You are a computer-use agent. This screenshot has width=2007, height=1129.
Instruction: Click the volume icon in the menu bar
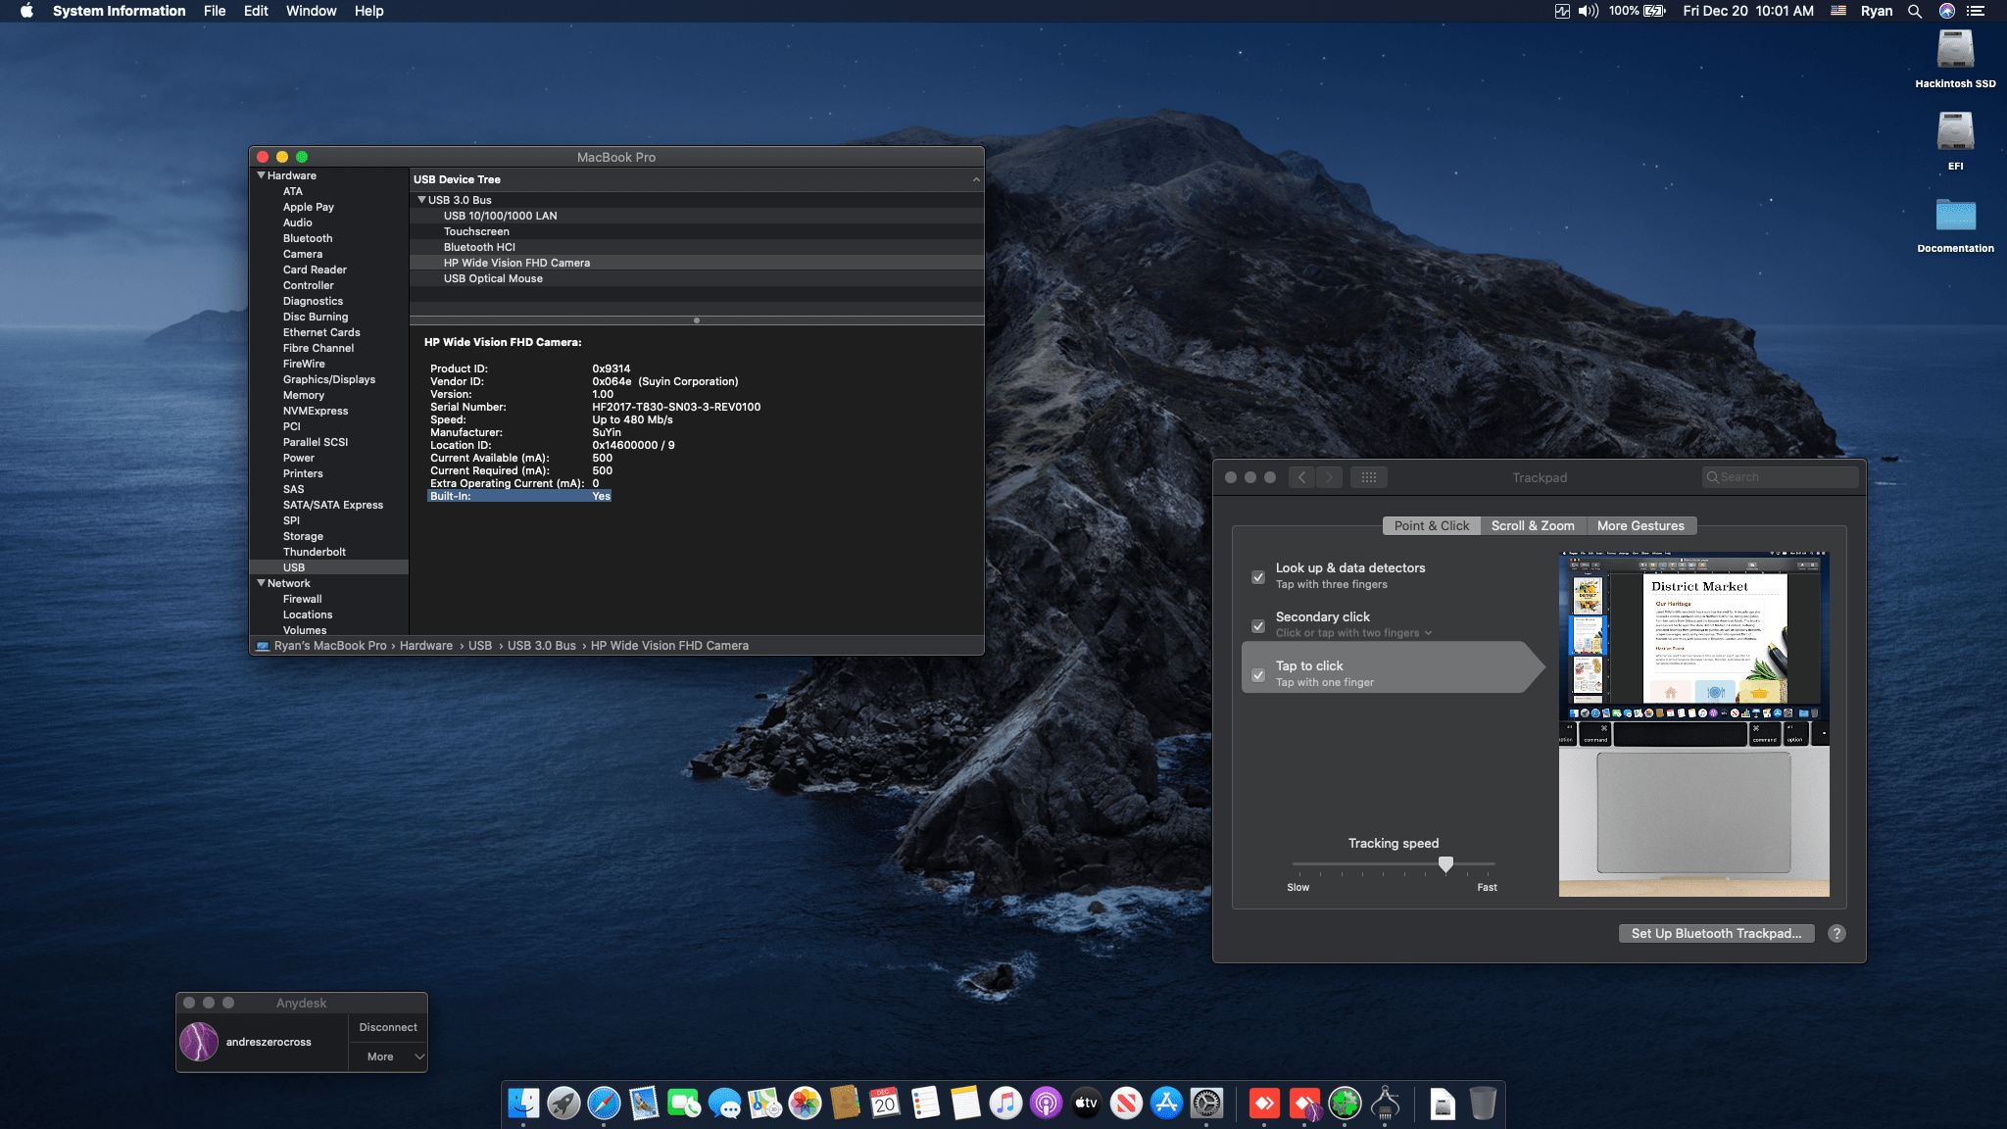tap(1589, 11)
